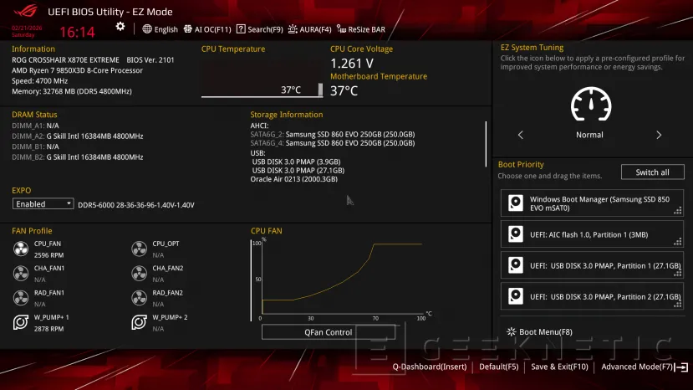Click the Advanced Mode exit arrow icon

coord(681,367)
